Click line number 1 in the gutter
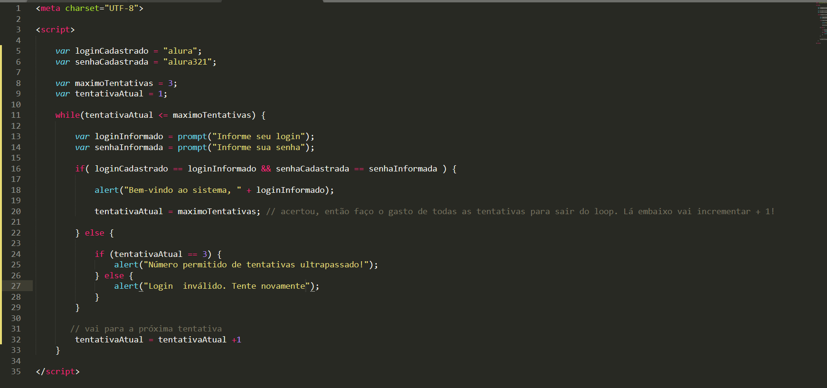 18,8
